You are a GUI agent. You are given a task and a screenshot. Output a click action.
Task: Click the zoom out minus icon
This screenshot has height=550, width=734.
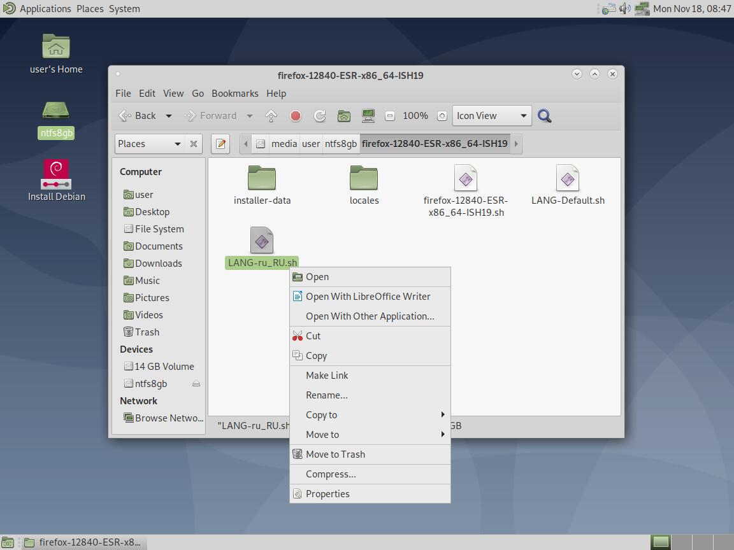click(389, 116)
